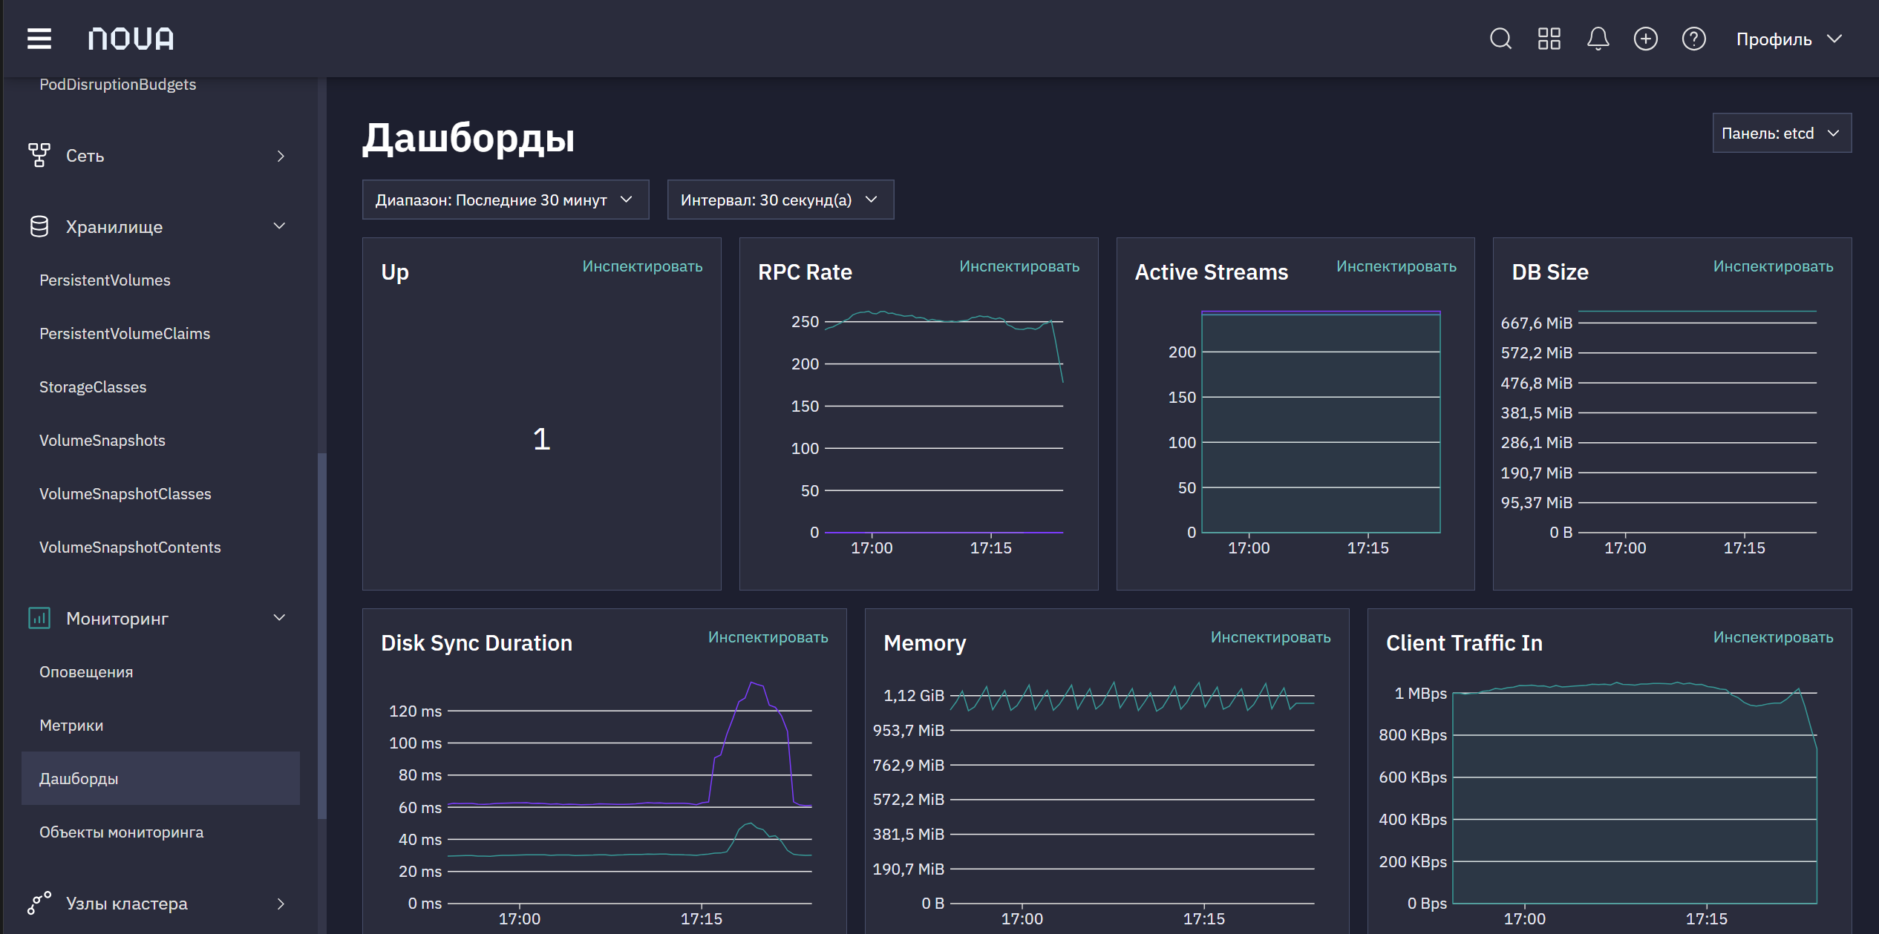Open PodDisruptionBudgets in sidebar
Screen dimensions: 1879x934
pos(118,85)
